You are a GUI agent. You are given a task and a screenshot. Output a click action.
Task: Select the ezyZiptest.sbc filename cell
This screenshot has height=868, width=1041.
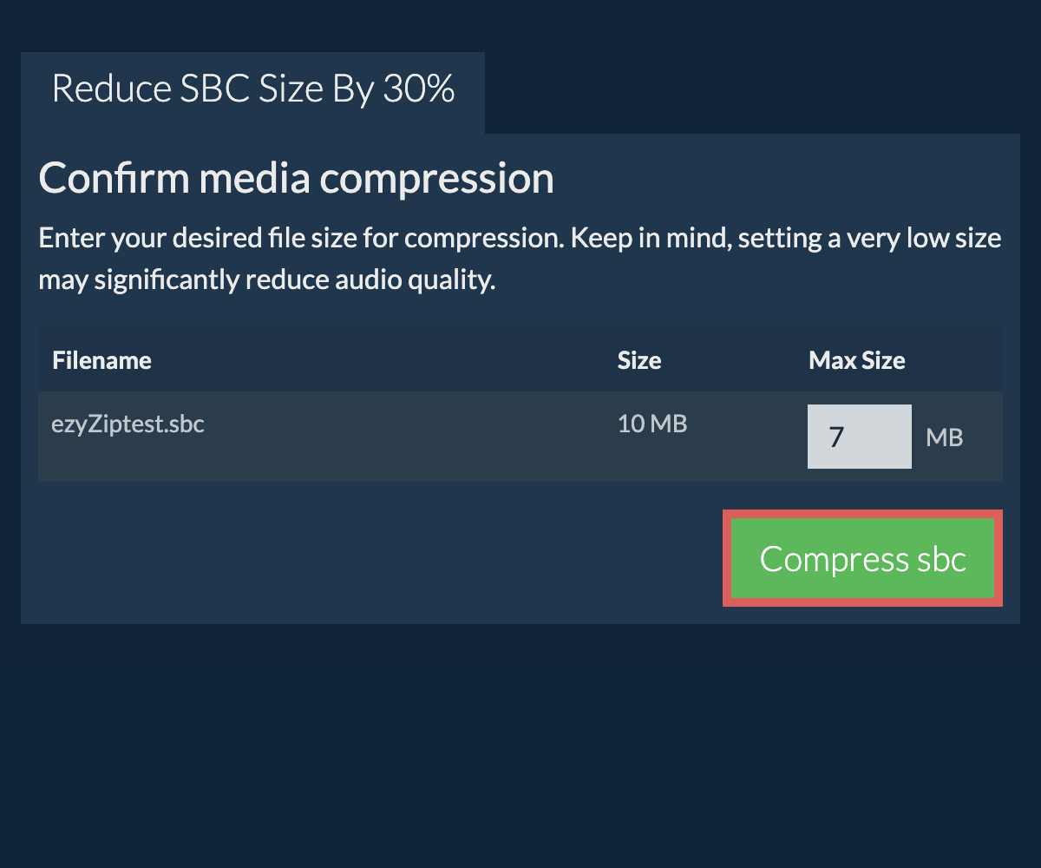(x=128, y=424)
